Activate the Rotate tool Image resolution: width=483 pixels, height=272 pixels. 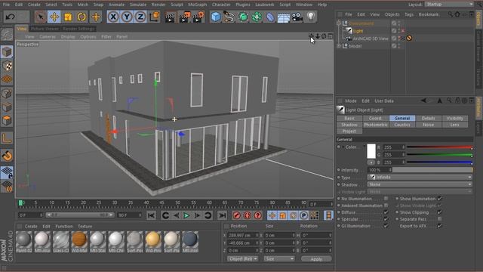pyautogui.click(x=82, y=17)
